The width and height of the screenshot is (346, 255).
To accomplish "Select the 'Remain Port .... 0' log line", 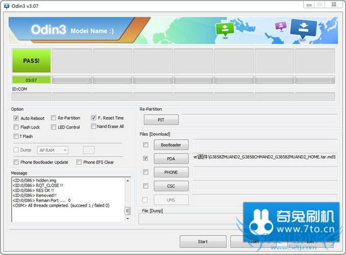I will tap(41, 200).
